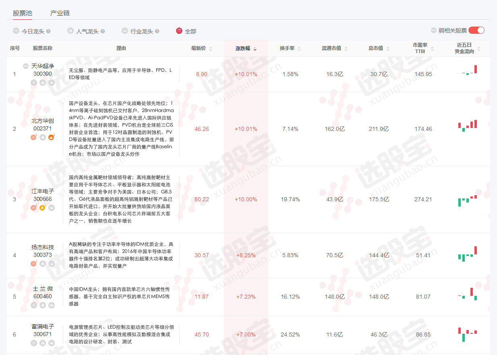The height and width of the screenshot is (355, 497).
Task: Click the turnover rate 19.74%
Action: tap(290, 199)
